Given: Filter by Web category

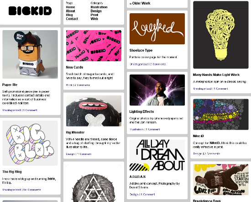Looking at the screenshot, I should 94,19.
